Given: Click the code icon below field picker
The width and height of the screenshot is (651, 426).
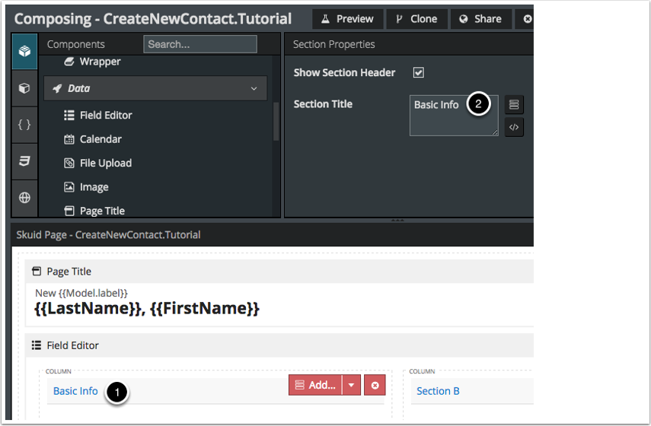Looking at the screenshot, I should coord(514,127).
